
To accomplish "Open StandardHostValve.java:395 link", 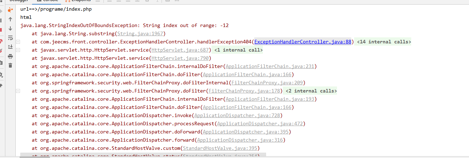I will coord(220,148).
